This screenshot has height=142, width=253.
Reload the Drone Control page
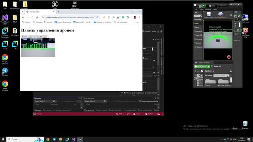32,17
